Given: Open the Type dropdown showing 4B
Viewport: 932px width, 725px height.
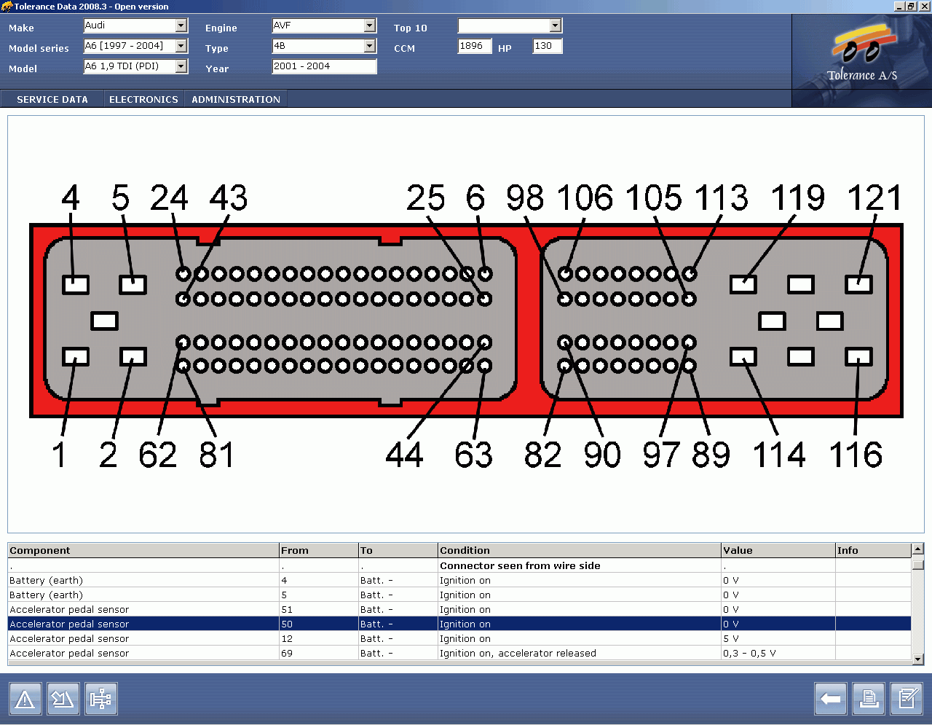Looking at the screenshot, I should (x=369, y=46).
